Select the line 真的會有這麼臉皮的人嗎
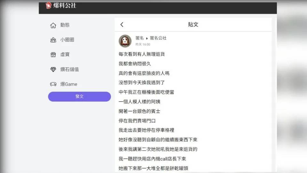Image resolution: width=307 pixels, height=173 pixels. click(144, 73)
